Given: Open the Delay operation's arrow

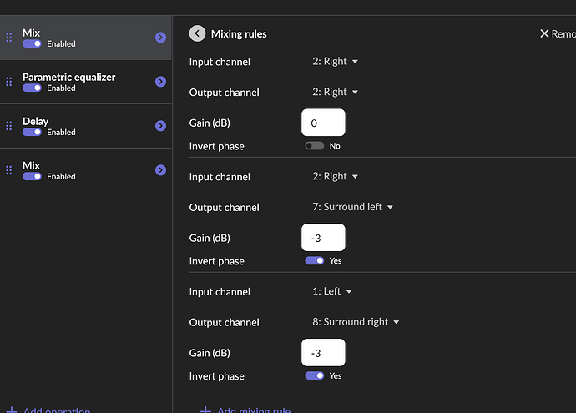Looking at the screenshot, I should pyautogui.click(x=160, y=126).
